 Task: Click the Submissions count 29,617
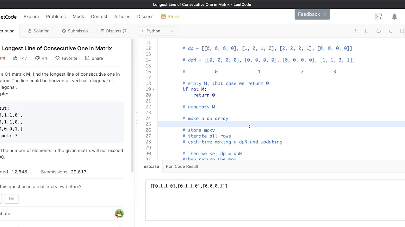79,172
